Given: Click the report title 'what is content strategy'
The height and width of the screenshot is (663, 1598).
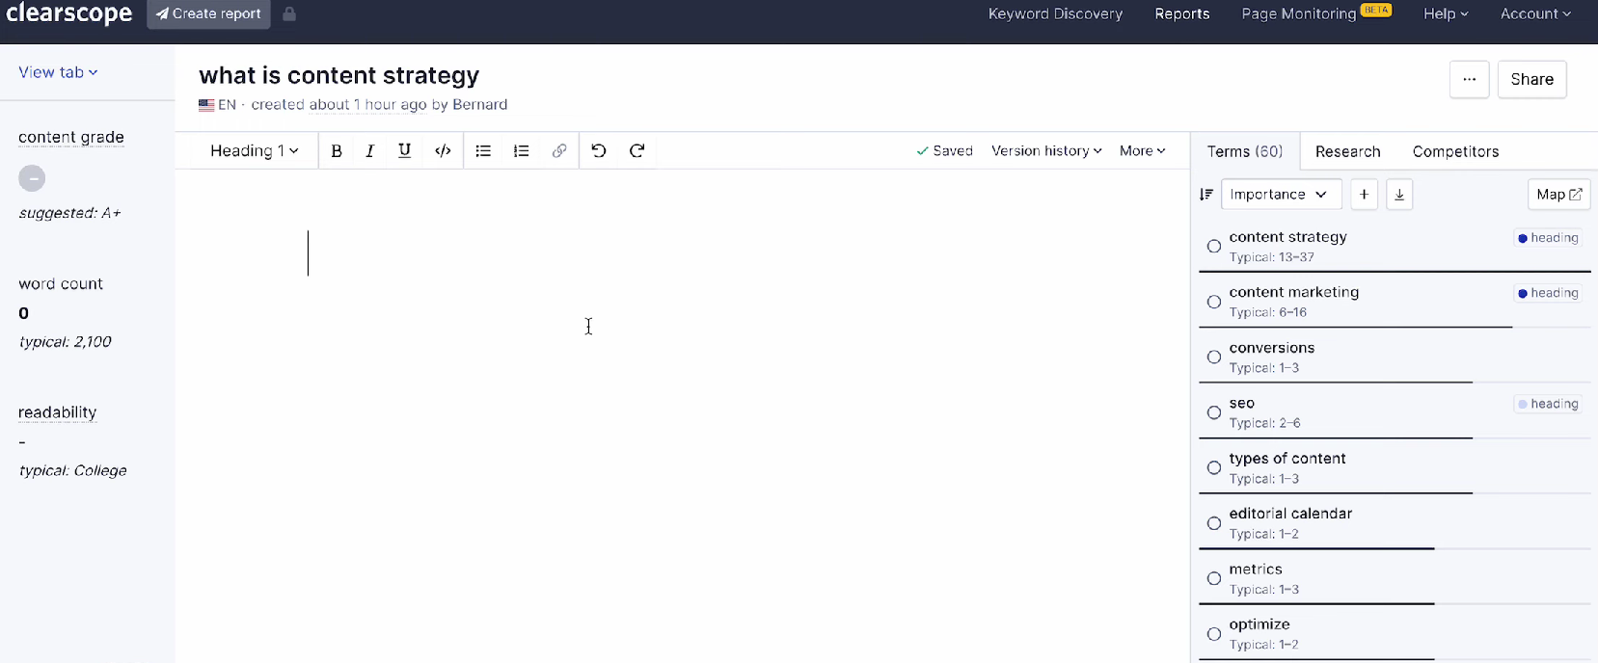Looking at the screenshot, I should pyautogui.click(x=339, y=76).
